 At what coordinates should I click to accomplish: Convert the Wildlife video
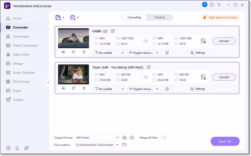pos(224,41)
